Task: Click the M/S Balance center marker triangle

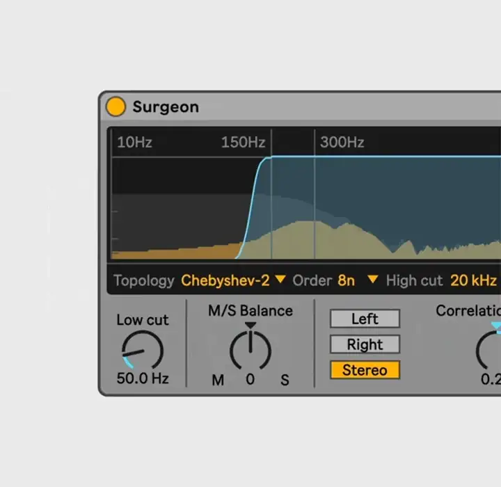Action: point(250,326)
